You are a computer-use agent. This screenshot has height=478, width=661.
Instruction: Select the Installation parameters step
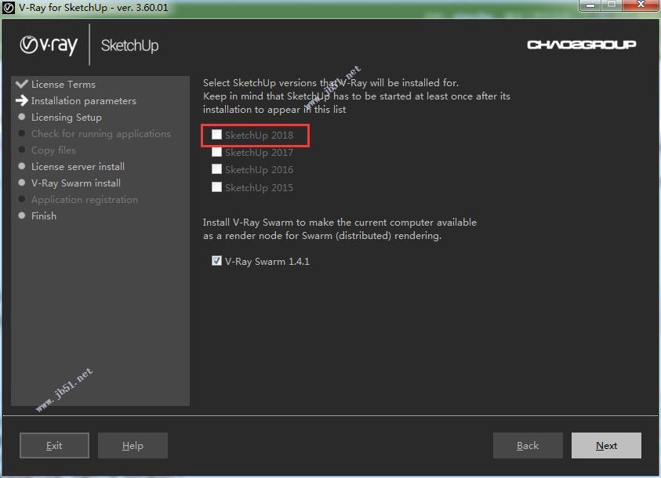[x=83, y=100]
